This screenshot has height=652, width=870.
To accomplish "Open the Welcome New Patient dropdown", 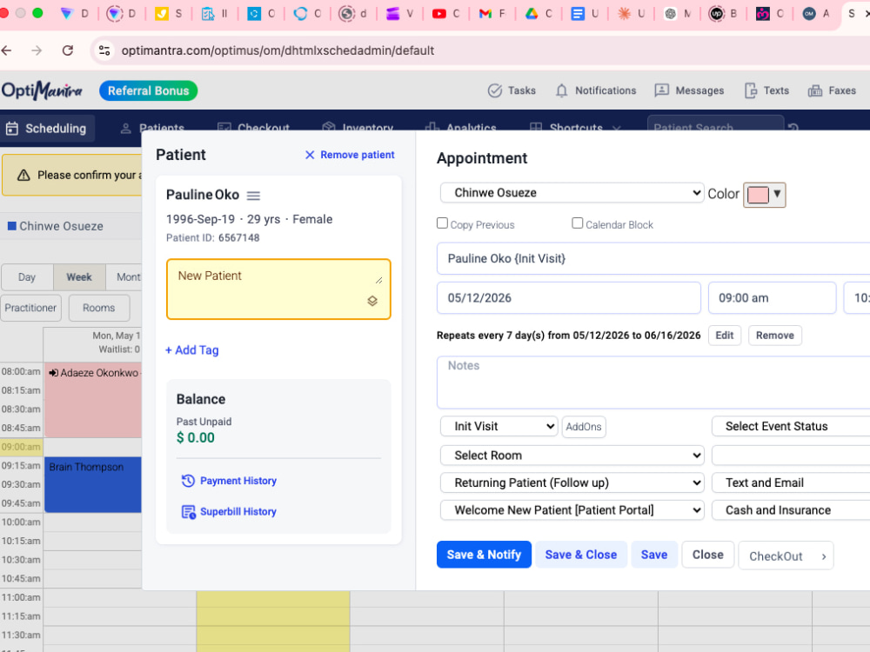I will [x=572, y=510].
